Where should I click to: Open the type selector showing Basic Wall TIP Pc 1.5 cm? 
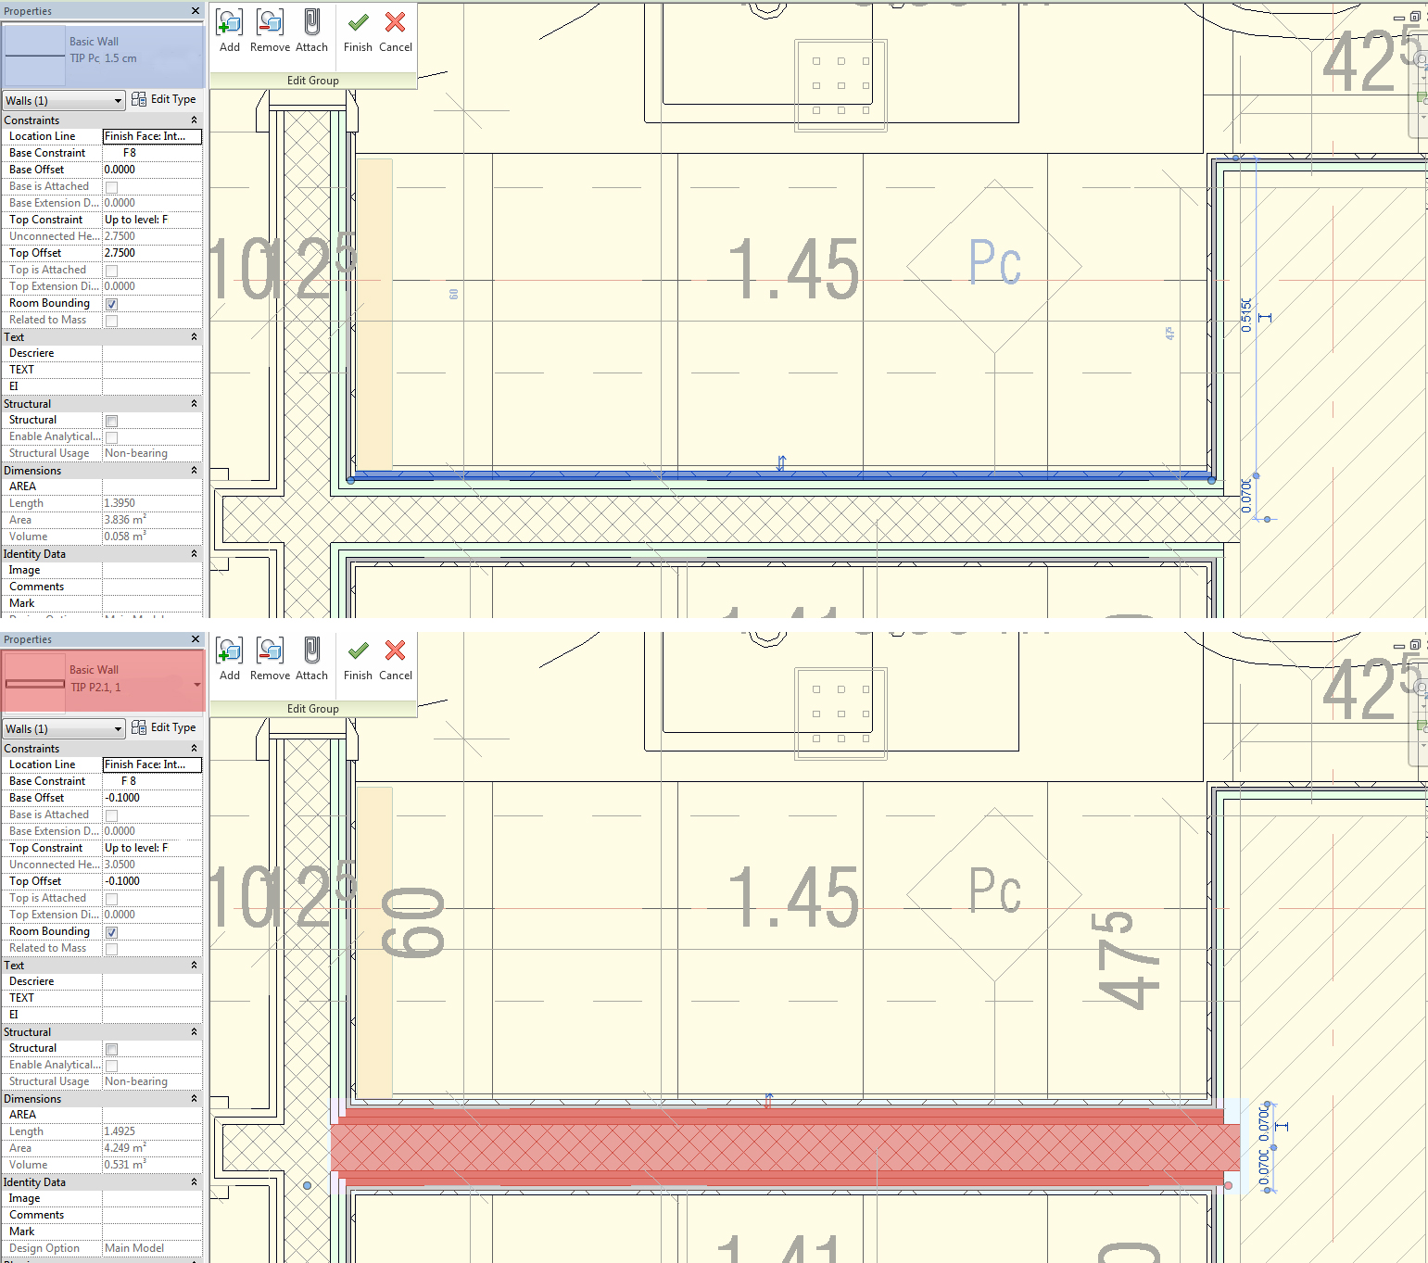click(x=102, y=56)
